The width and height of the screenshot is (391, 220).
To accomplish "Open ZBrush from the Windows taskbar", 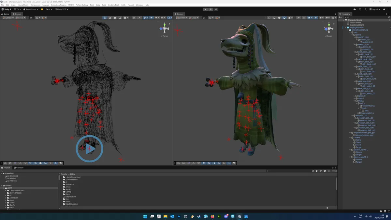I will tap(159, 216).
